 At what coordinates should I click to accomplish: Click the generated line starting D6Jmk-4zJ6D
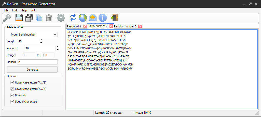pos(100,48)
